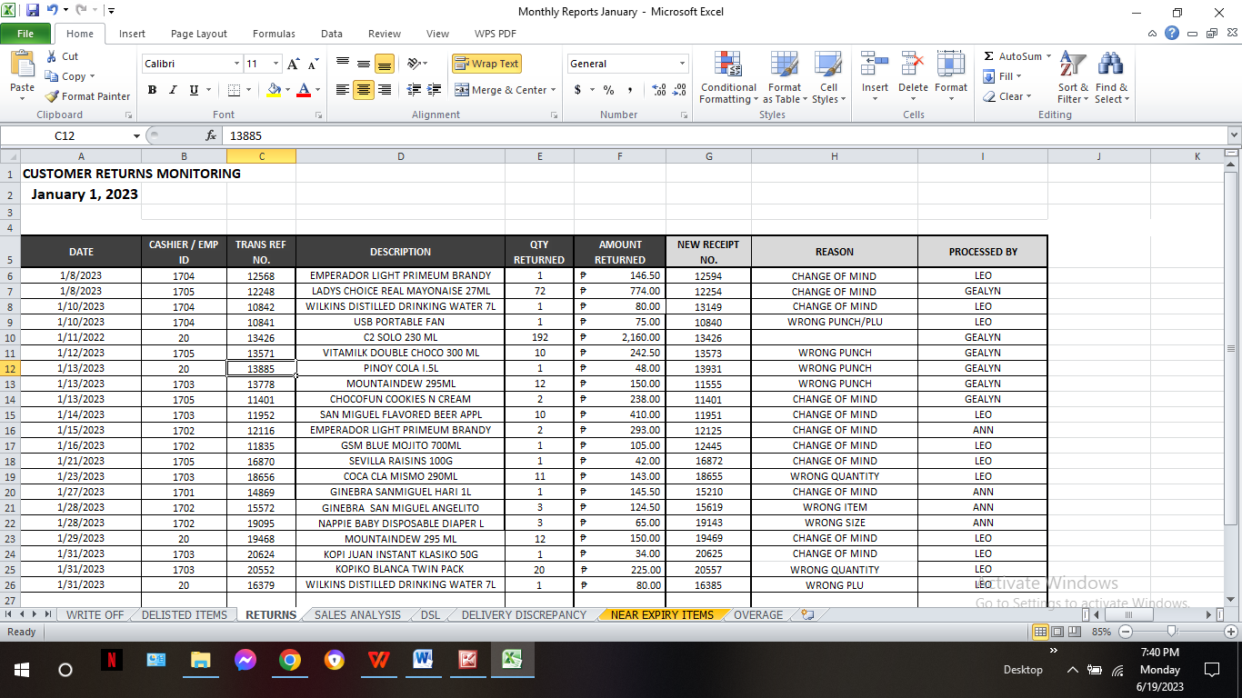The image size is (1242, 698).
Task: Open the File tab
Action: tap(25, 34)
